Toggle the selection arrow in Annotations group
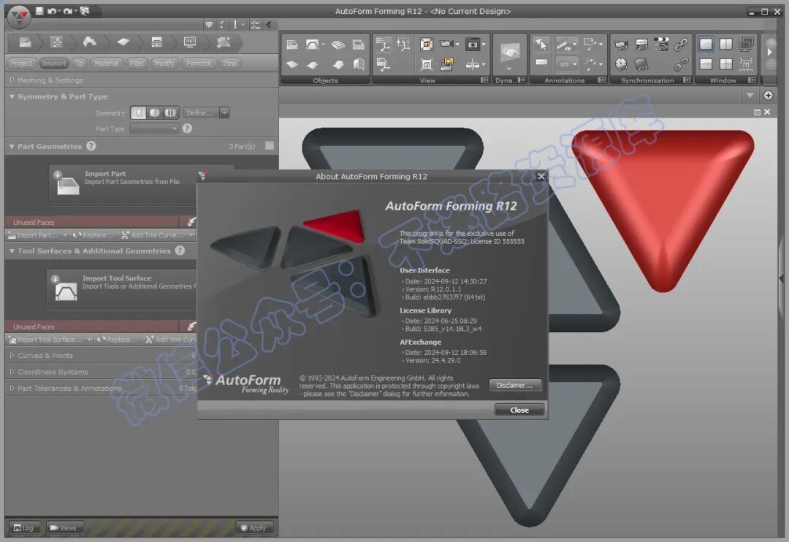 (541, 45)
